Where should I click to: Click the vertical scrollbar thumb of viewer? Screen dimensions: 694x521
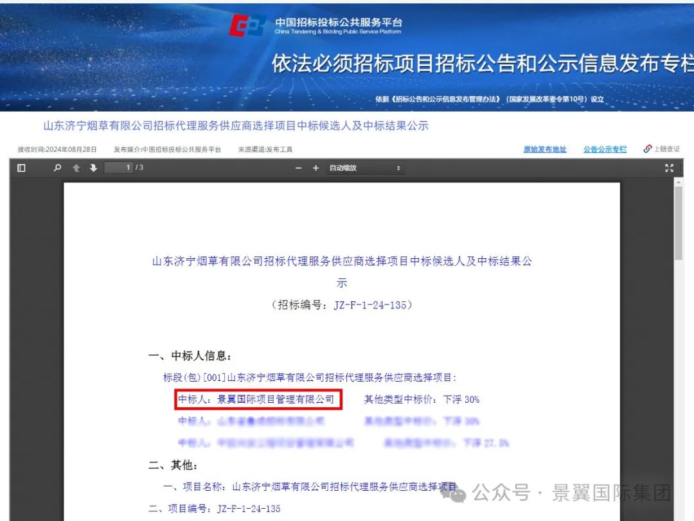tap(679, 223)
